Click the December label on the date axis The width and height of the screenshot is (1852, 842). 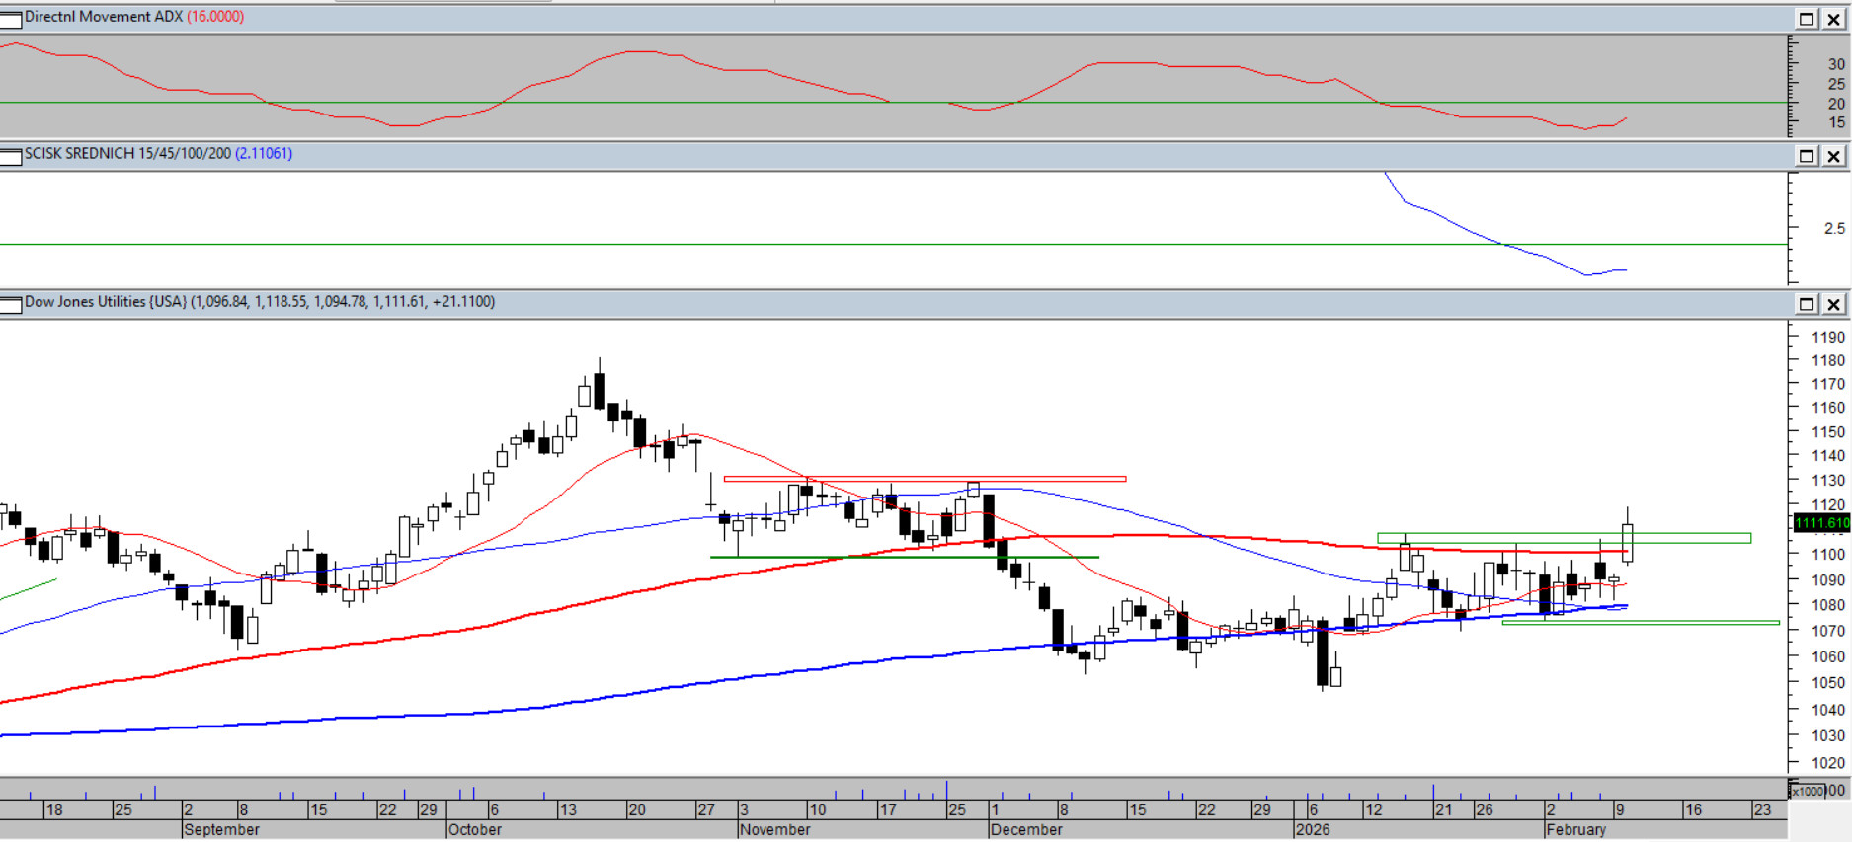tap(1026, 830)
